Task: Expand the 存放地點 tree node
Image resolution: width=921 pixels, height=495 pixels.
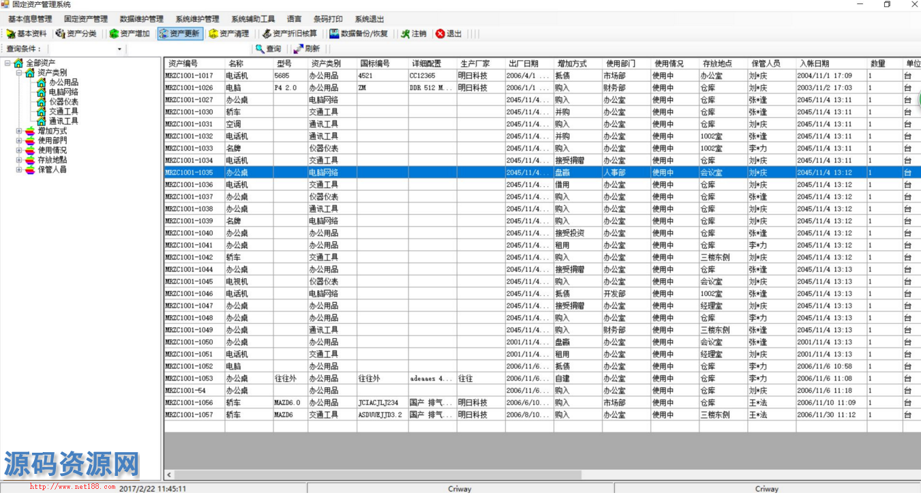Action: [19, 160]
